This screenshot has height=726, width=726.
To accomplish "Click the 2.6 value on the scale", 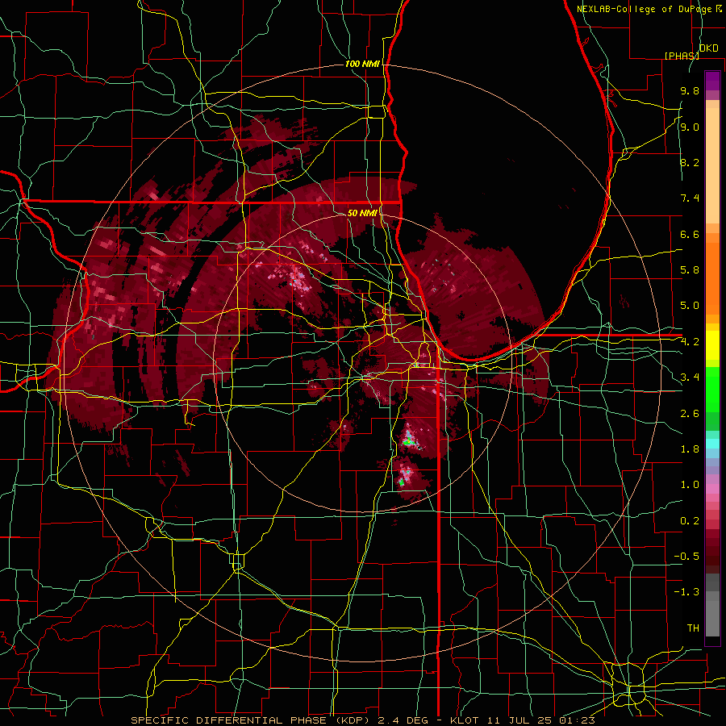I will tap(690, 414).
